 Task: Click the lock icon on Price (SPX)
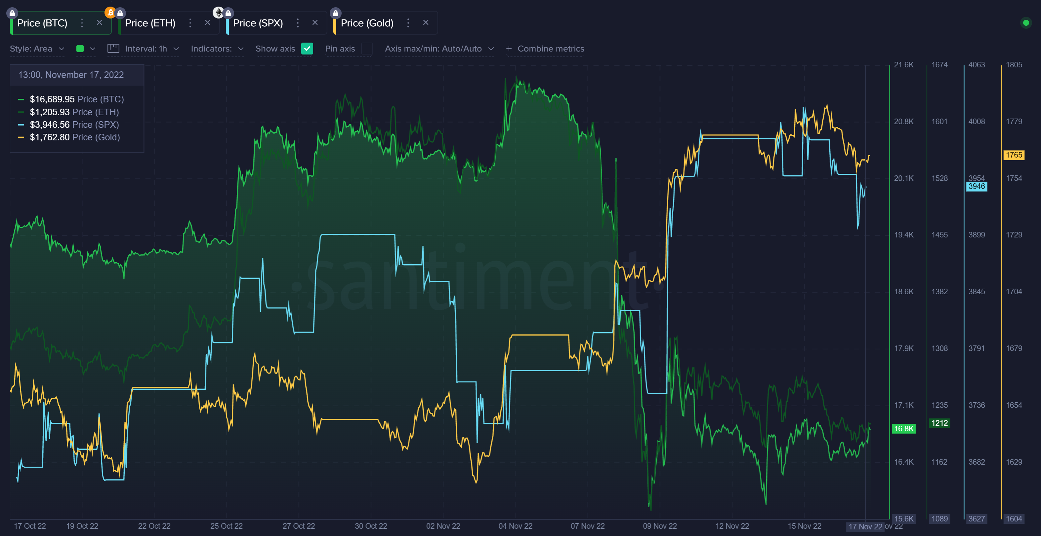pos(228,13)
